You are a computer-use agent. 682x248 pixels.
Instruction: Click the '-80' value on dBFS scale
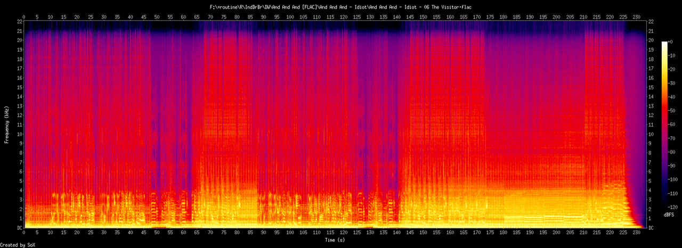click(672, 152)
